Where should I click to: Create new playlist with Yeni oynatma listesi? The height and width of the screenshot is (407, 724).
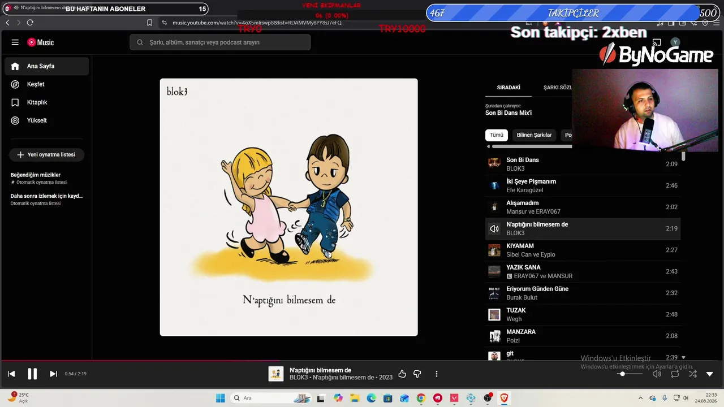(46, 154)
